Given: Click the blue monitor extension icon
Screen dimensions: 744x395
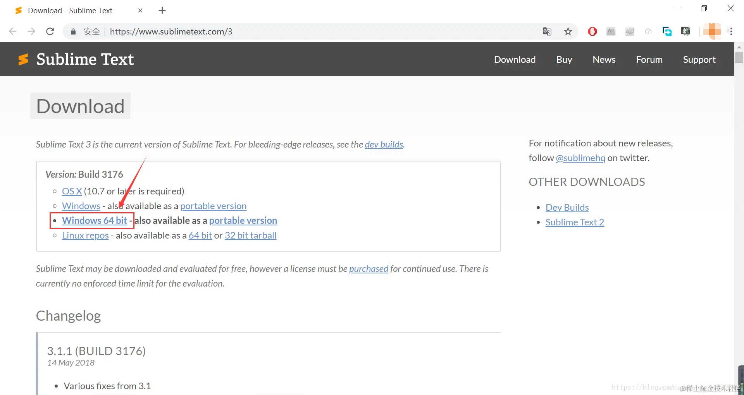Looking at the screenshot, I should pyautogui.click(x=667, y=31).
